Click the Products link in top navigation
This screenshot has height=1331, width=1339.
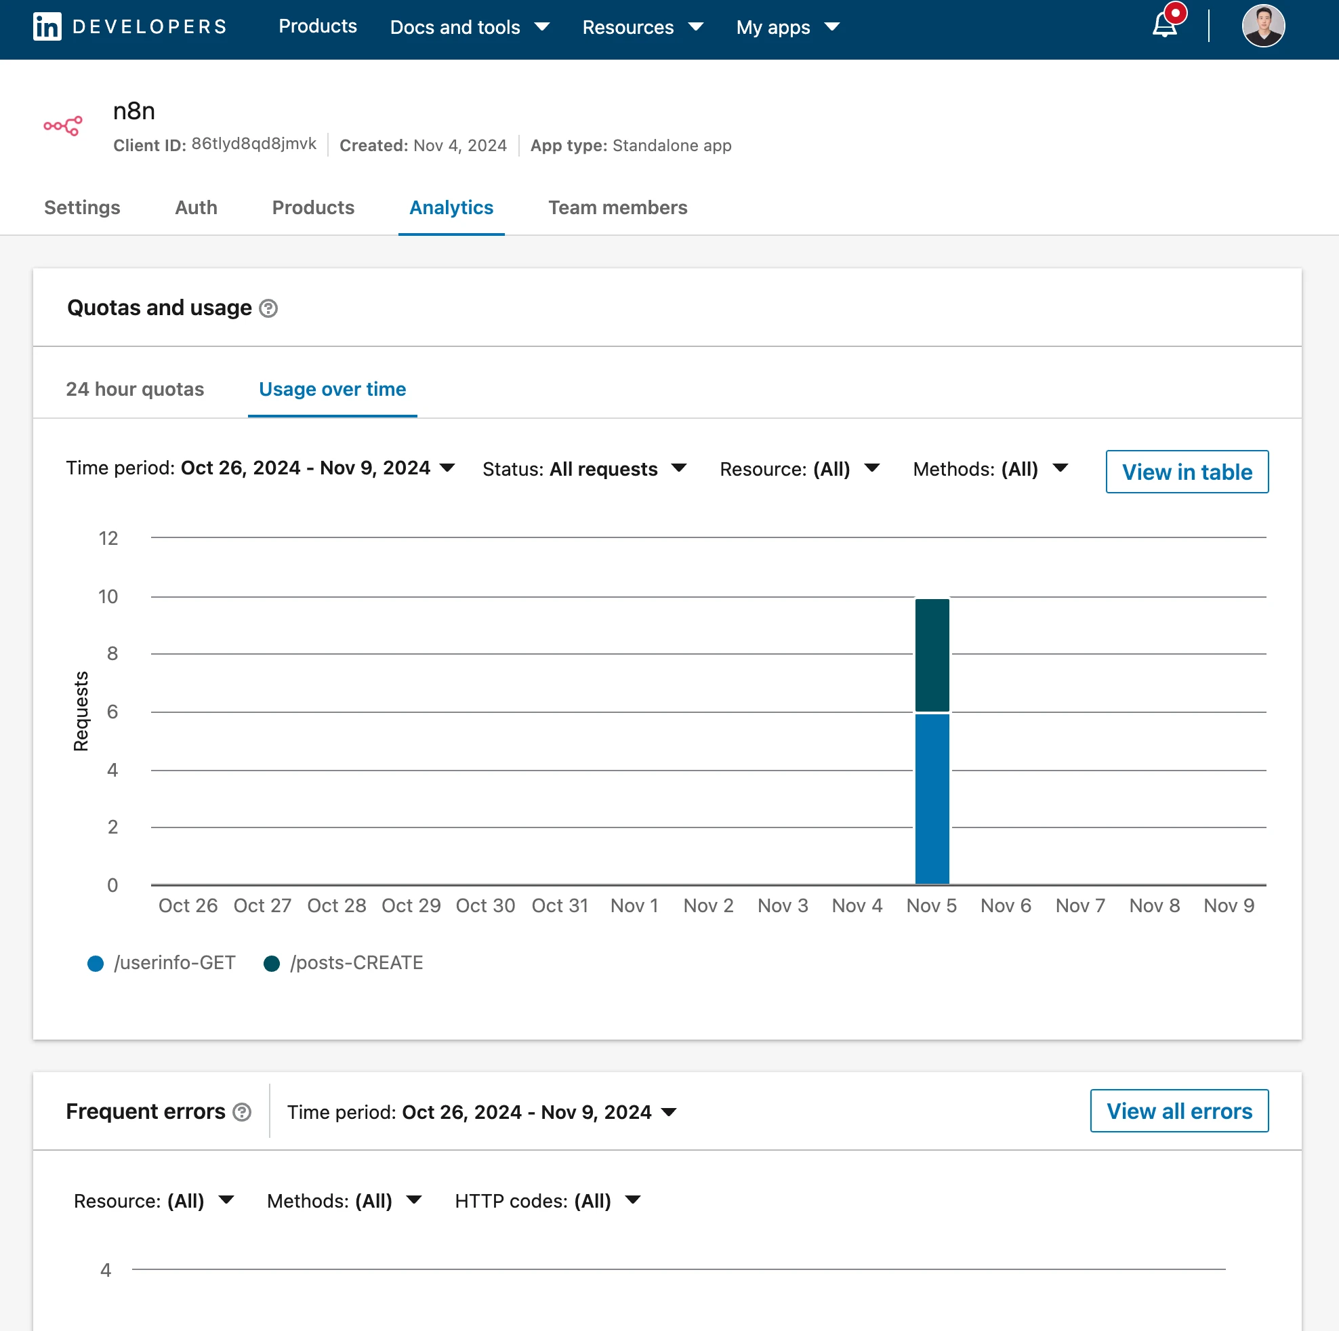click(317, 26)
